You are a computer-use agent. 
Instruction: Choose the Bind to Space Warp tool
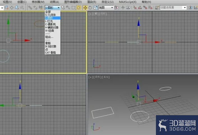point(41,8)
